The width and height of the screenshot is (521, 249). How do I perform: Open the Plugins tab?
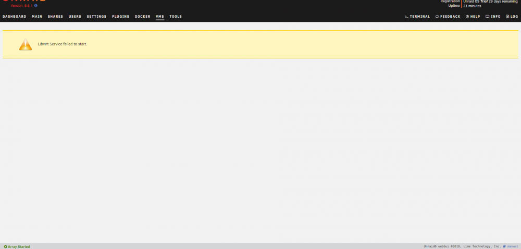[x=121, y=17]
